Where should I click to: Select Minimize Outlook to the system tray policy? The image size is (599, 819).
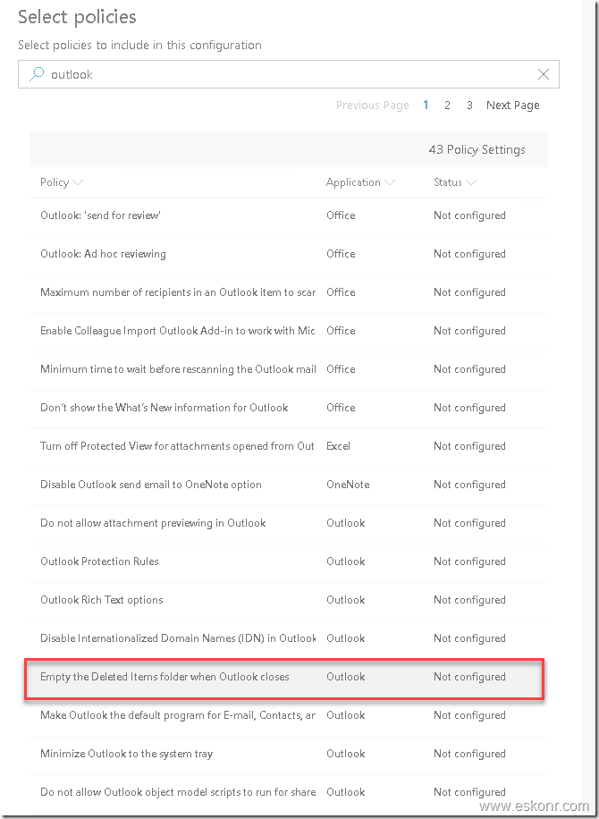click(288, 754)
